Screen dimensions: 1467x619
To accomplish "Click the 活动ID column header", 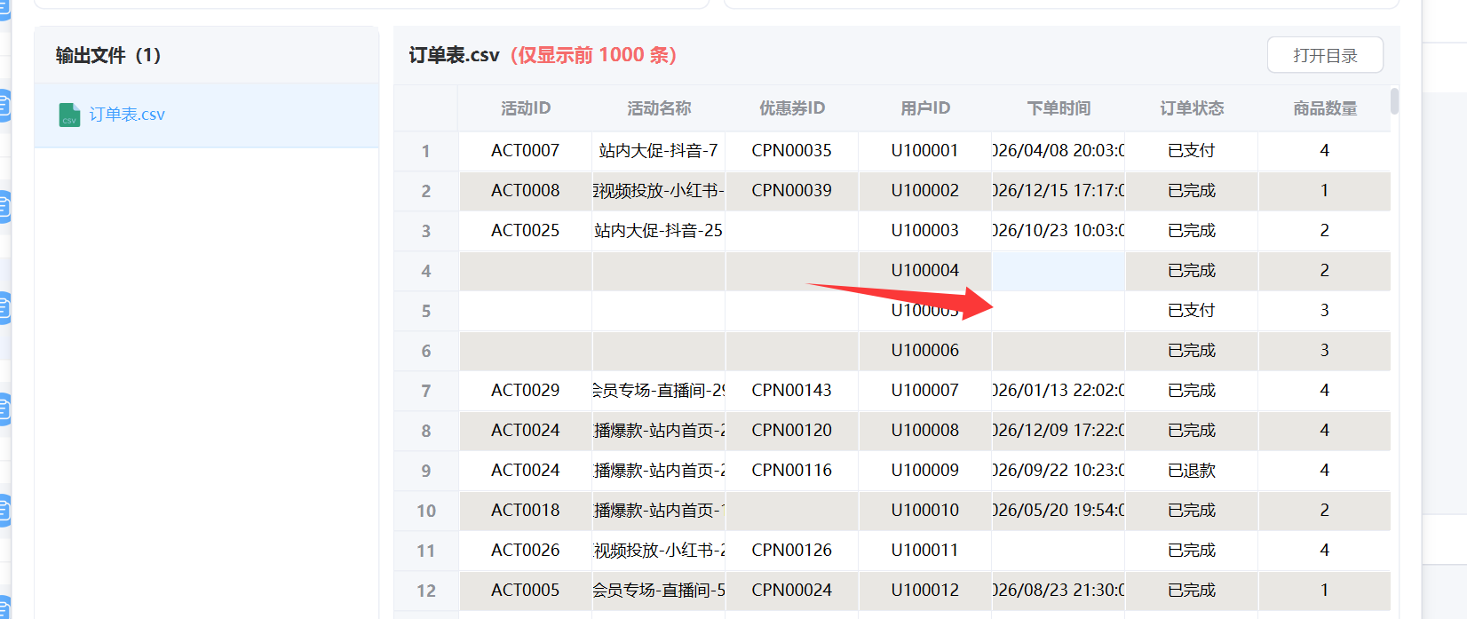I will [525, 108].
